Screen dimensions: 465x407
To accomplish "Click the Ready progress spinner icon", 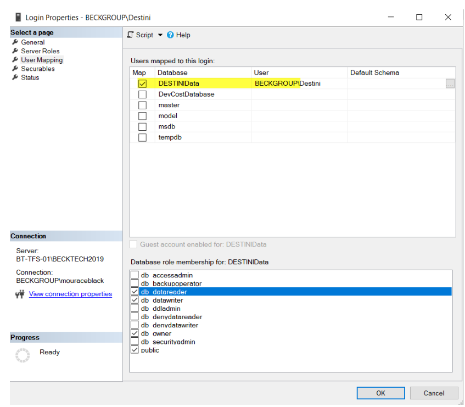I will point(22,355).
